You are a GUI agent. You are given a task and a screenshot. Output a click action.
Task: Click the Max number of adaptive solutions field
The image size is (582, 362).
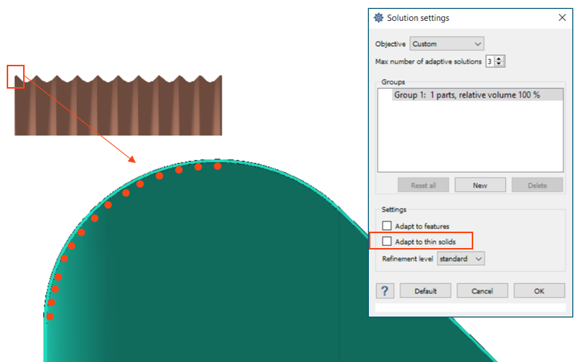(490, 61)
